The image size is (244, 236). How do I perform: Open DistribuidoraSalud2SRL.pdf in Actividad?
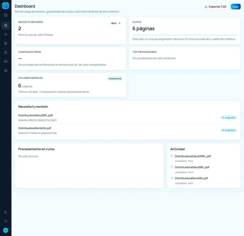193,156
